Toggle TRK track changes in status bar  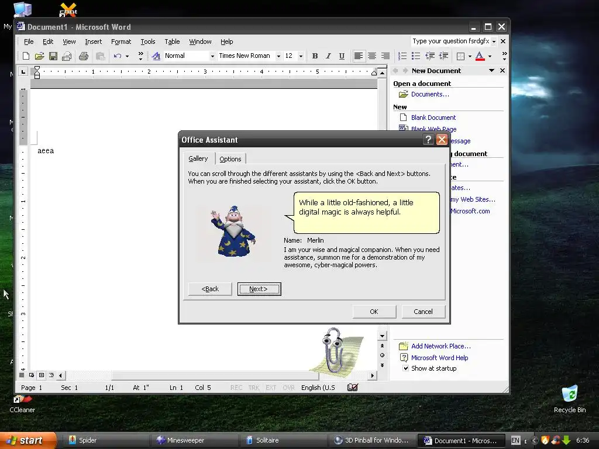254,388
